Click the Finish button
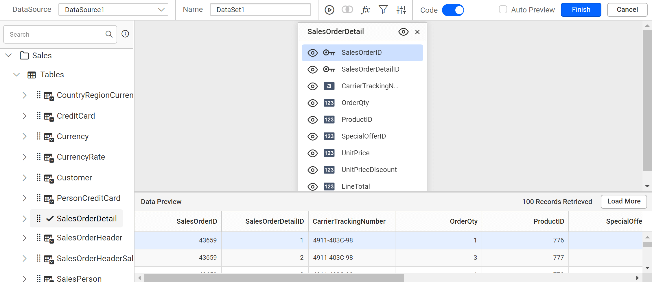 pos(581,10)
